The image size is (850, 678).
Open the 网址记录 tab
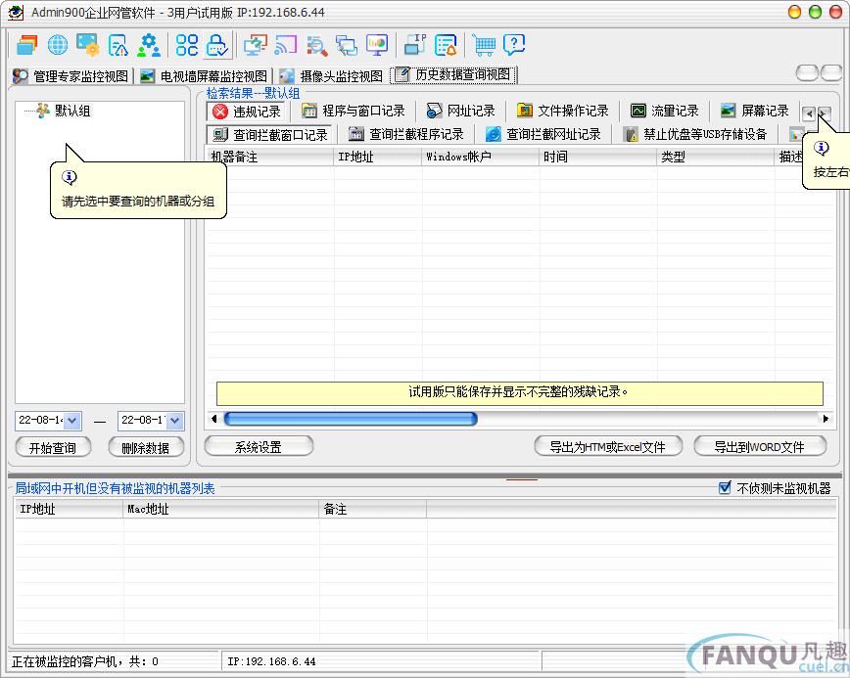(461, 111)
